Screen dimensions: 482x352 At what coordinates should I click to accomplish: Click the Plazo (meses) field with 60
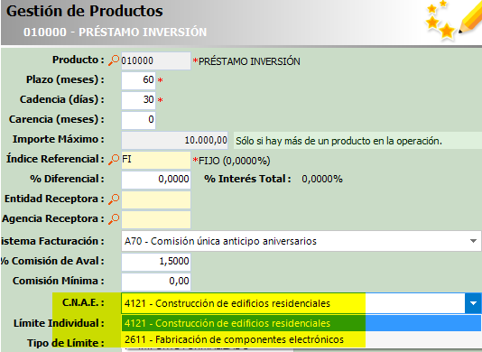[x=138, y=80]
